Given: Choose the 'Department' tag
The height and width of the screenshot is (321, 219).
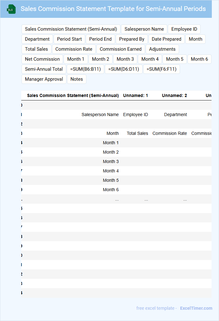Looking at the screenshot, I should pos(37,39).
